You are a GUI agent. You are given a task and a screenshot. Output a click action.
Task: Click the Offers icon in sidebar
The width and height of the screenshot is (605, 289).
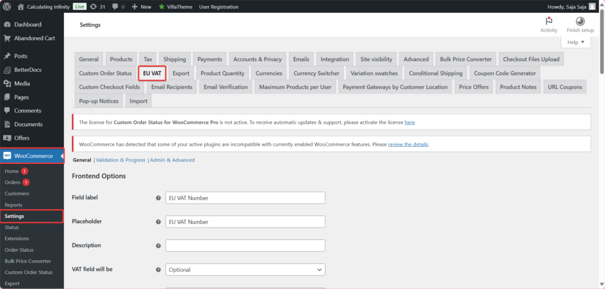[x=7, y=138]
